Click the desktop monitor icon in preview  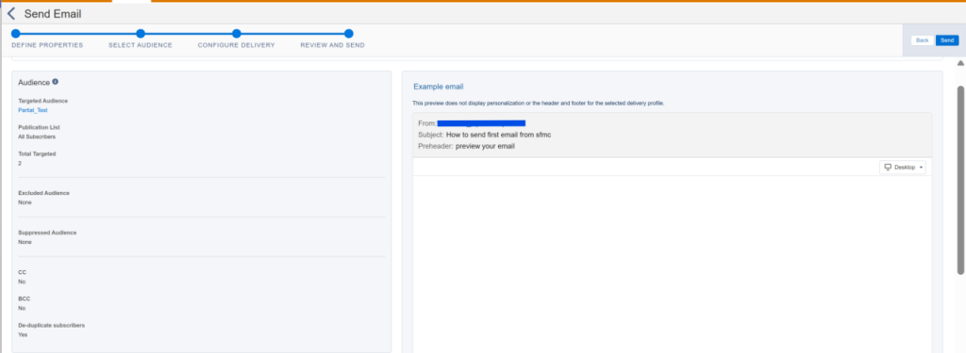tap(888, 168)
